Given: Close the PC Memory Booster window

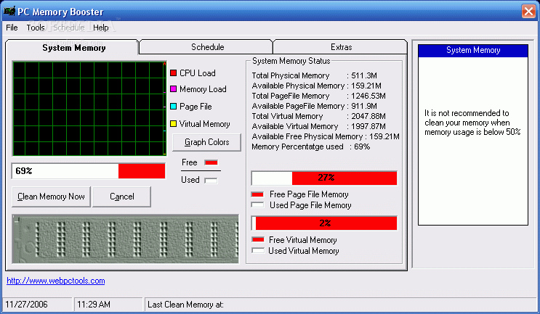Looking at the screenshot, I should point(528,12).
